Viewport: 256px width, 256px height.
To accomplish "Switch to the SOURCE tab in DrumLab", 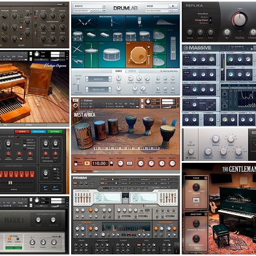I will point(118,71).
